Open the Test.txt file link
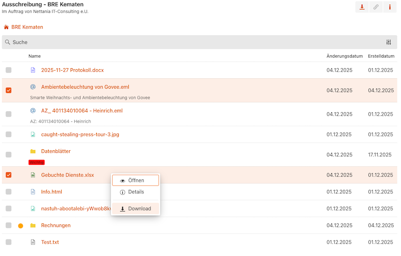 50,242
